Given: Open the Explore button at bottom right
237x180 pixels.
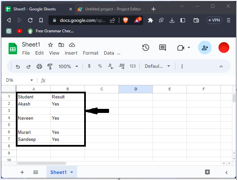Looking at the screenshot, I should 207,172.
